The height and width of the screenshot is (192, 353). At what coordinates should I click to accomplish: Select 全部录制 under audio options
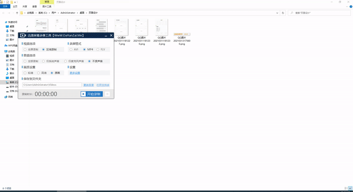tap(31, 61)
